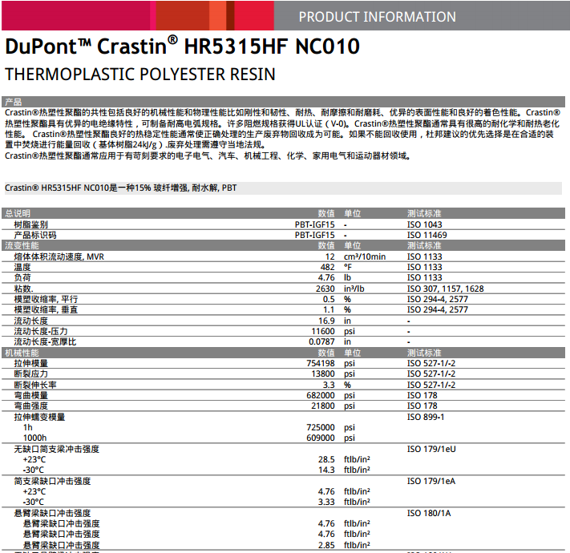Click the 树脂鉴别 row label
Image resolution: width=570 pixels, height=553 pixels.
click(x=31, y=224)
